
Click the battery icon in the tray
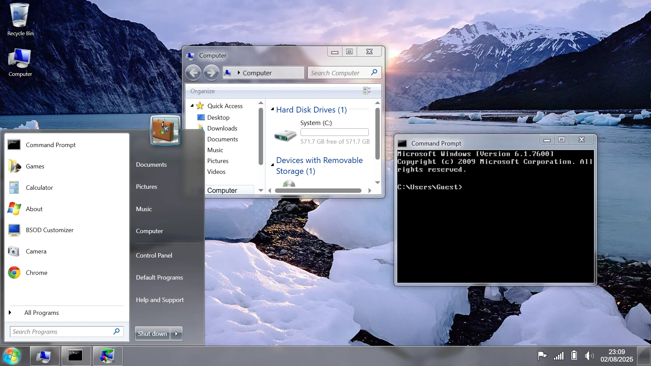[574, 355]
